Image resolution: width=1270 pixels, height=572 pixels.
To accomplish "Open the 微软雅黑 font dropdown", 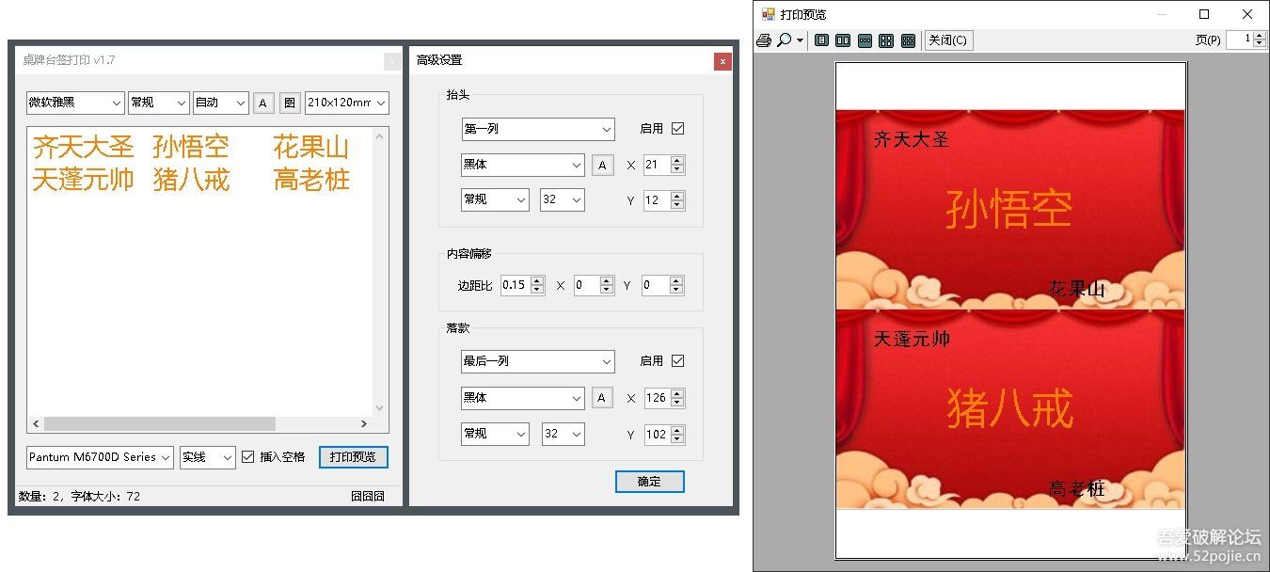I will tap(75, 103).
